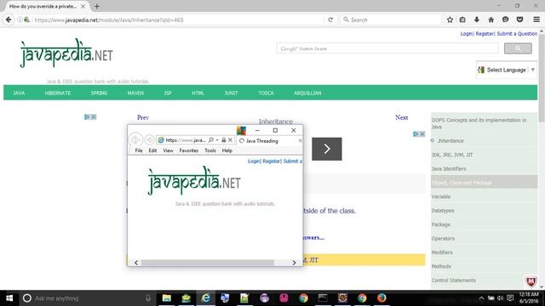
Task: Open Windows Start menu
Action: tap(9, 298)
